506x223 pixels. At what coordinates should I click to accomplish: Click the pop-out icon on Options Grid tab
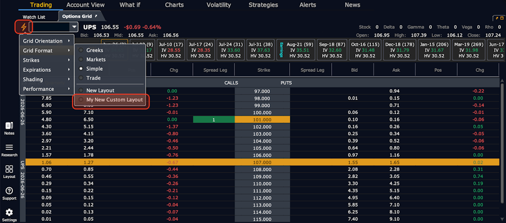click(96, 16)
